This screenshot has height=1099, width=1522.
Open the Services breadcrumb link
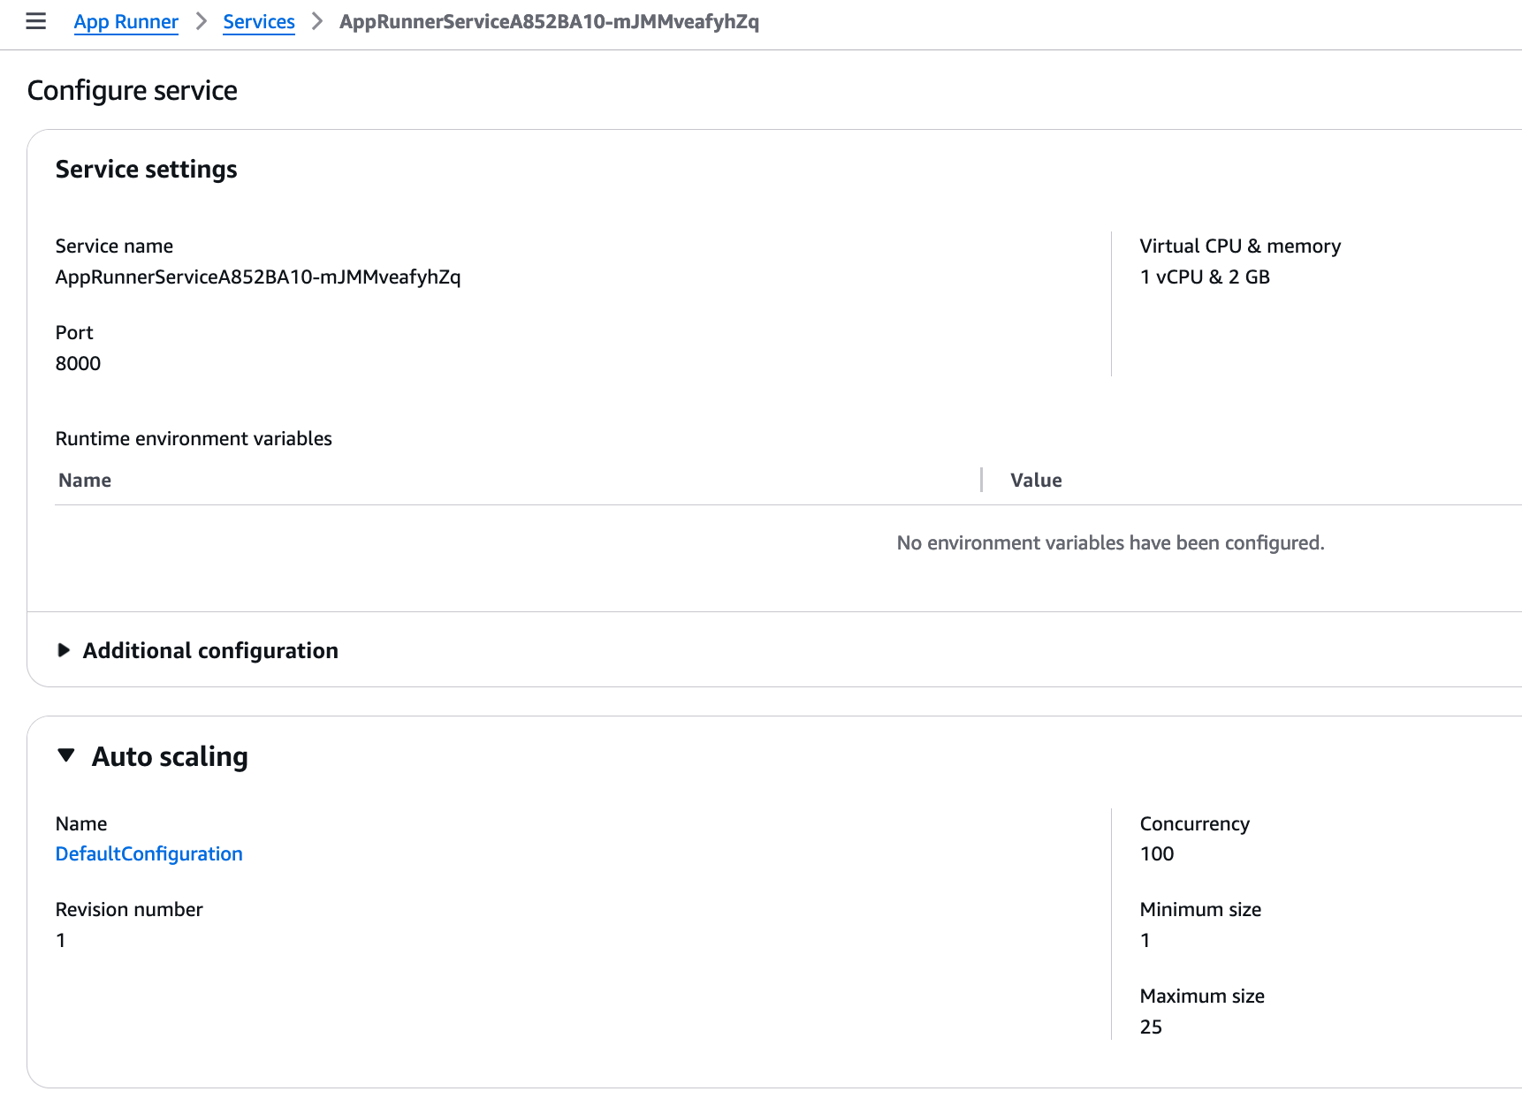click(258, 22)
